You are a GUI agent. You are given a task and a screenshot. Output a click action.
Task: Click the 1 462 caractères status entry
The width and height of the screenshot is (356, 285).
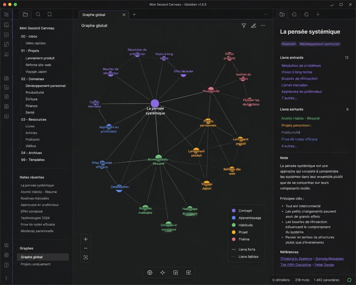pos(326,280)
